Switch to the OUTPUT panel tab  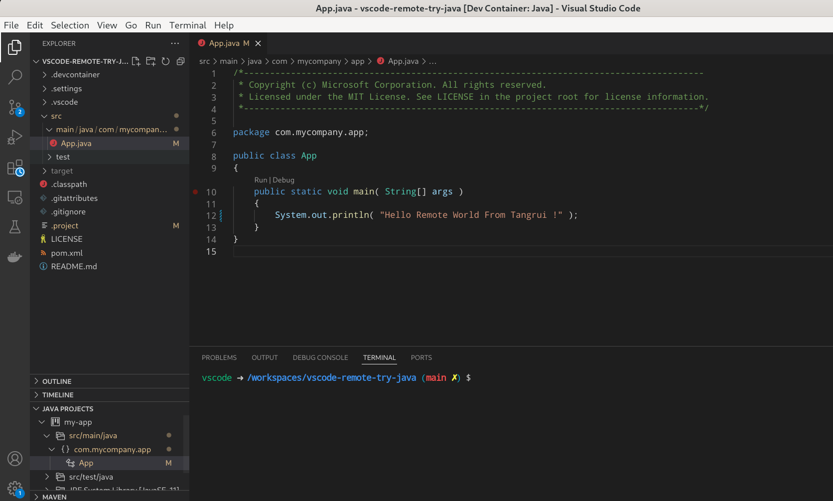265,358
